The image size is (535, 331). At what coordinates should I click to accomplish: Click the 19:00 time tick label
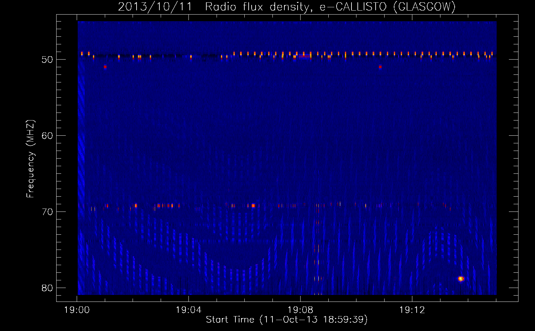[77, 310]
